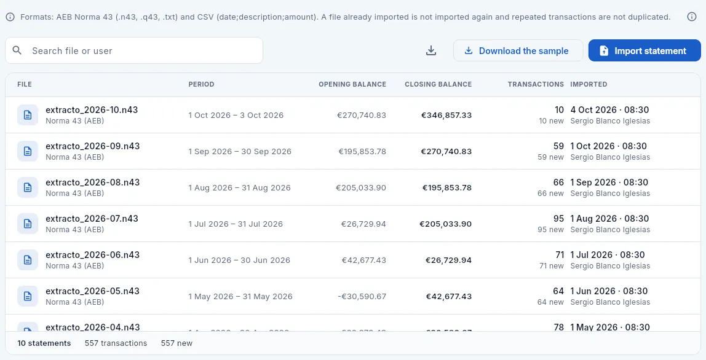The width and height of the screenshot is (706, 360).
Task: Click closing balance €42,677.43
Action: pos(448,297)
